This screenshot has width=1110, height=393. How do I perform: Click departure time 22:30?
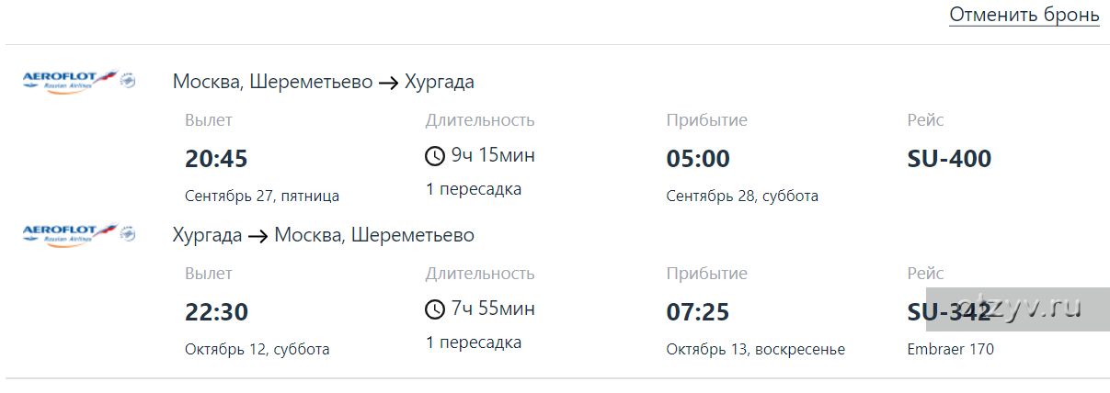tap(216, 312)
